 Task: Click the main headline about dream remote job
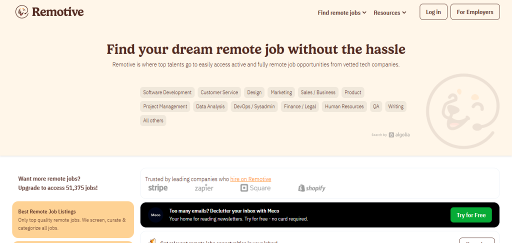[256, 49]
